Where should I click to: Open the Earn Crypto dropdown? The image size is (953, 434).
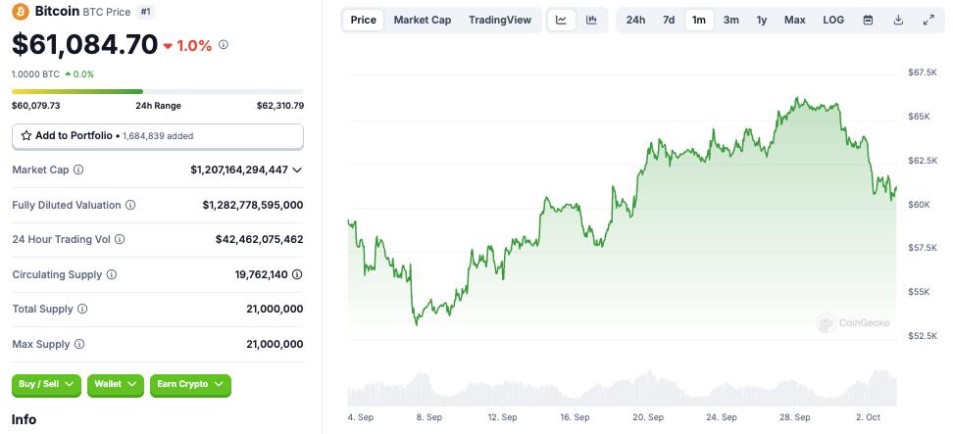pos(190,384)
